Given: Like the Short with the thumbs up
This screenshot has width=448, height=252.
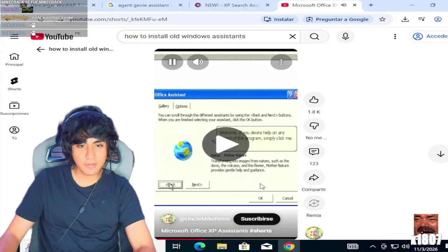Looking at the screenshot, I should (314, 100).
